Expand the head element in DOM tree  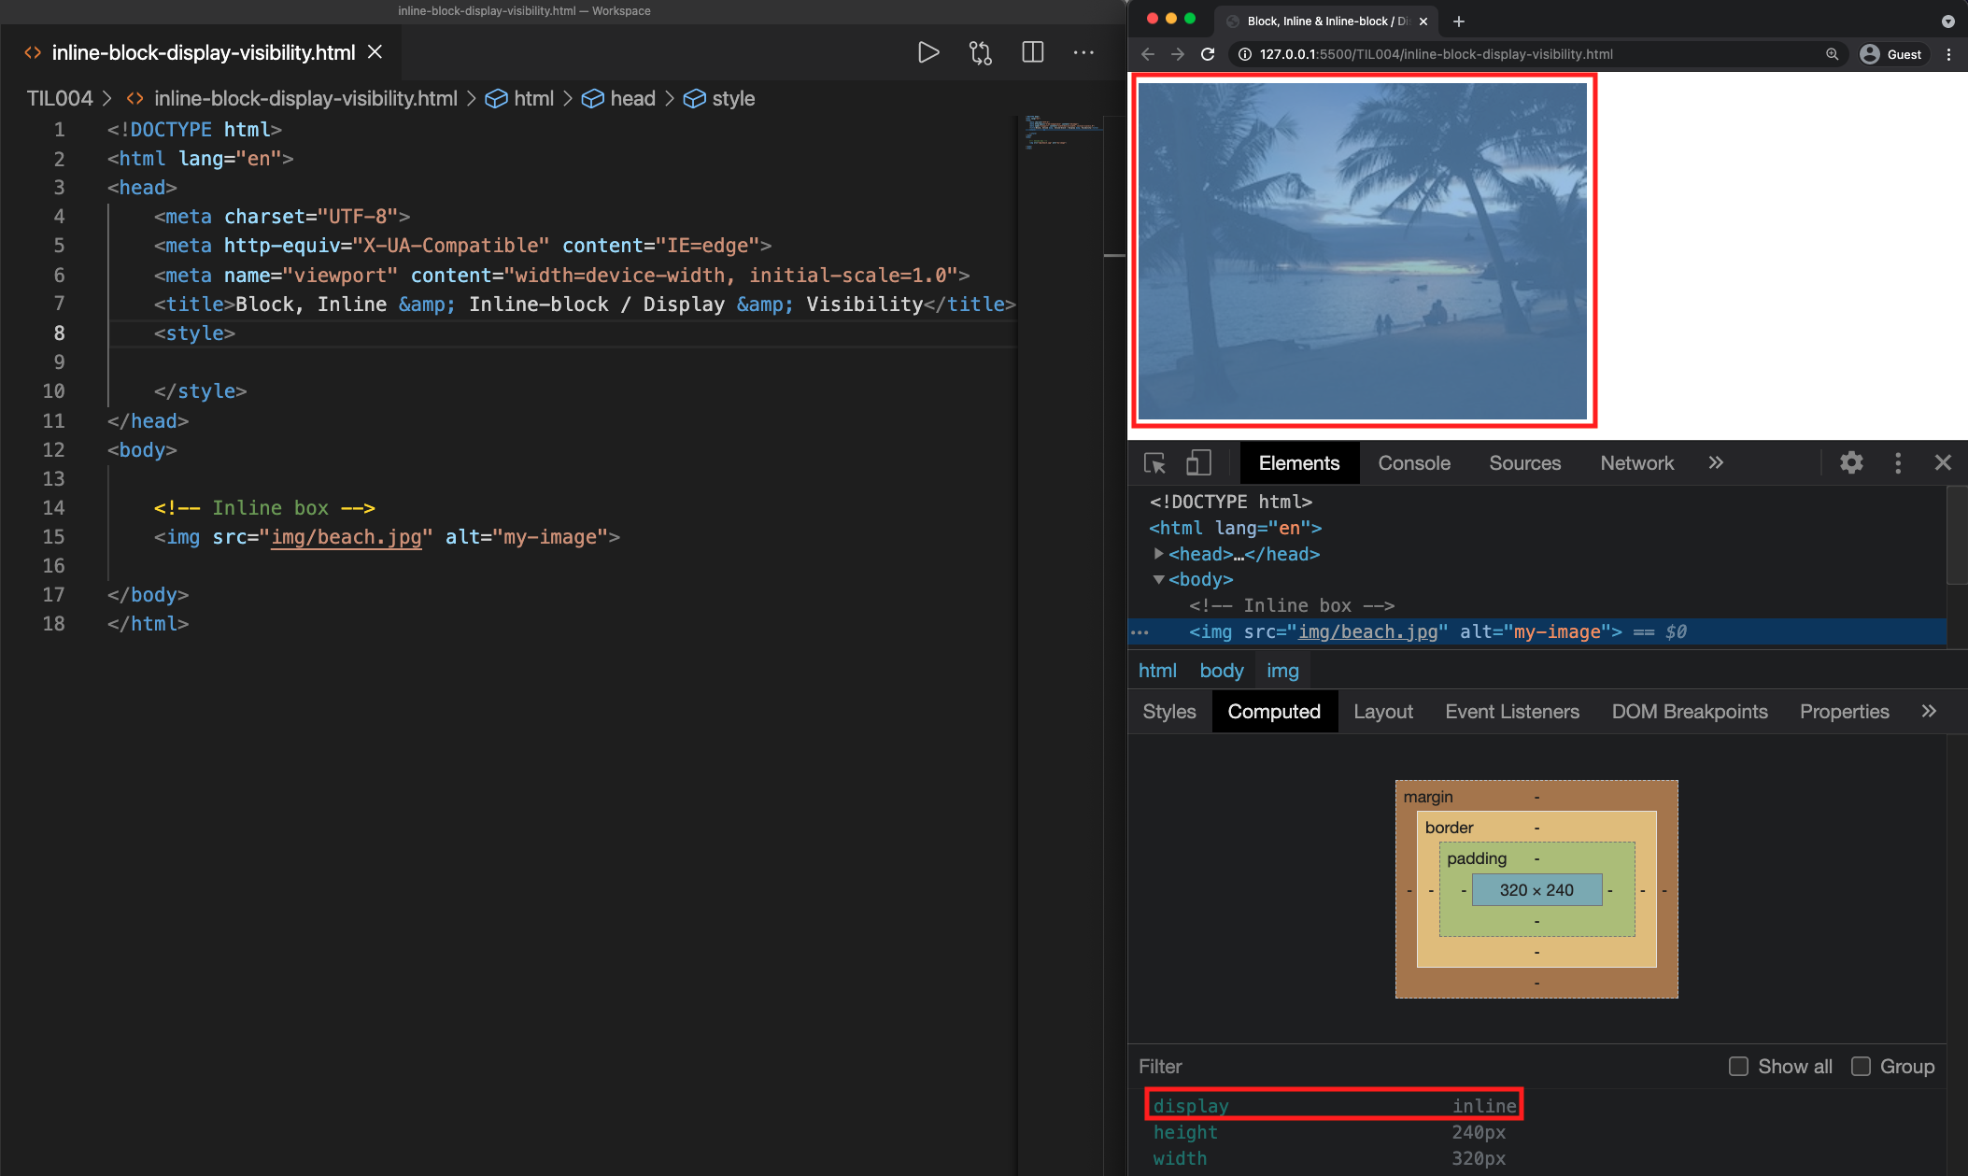[x=1158, y=554]
